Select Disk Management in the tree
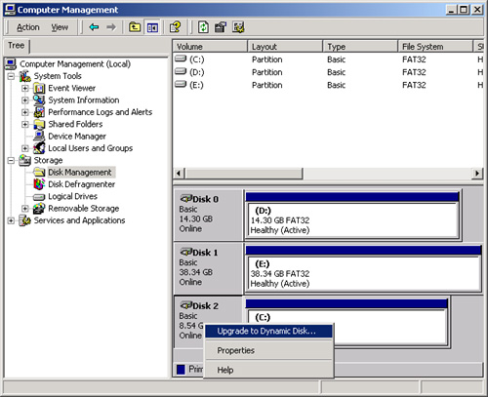The image size is (488, 397). (80, 173)
